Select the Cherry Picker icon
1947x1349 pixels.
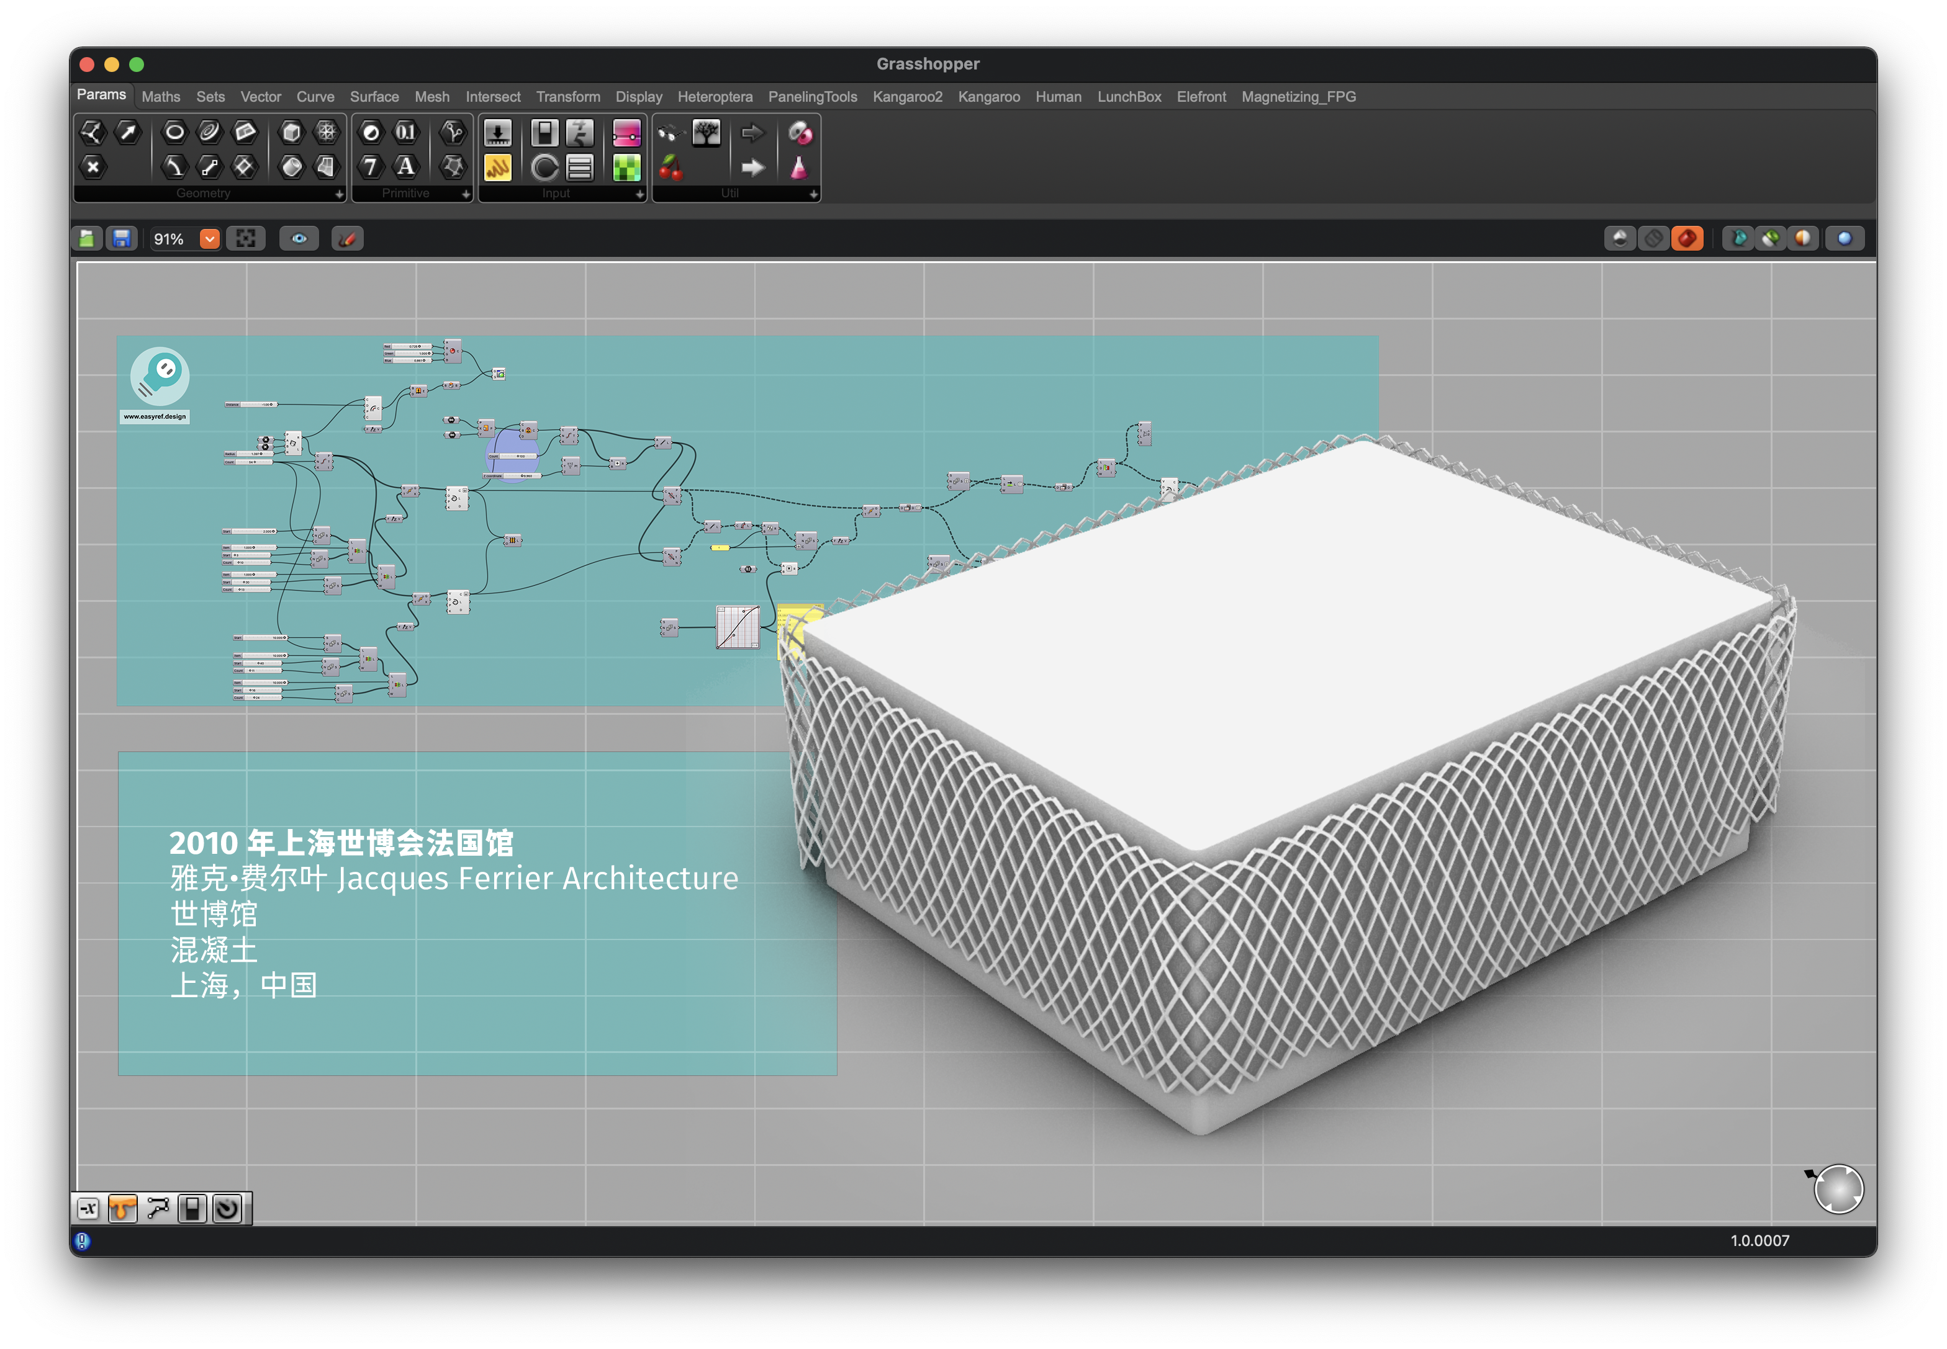671,168
